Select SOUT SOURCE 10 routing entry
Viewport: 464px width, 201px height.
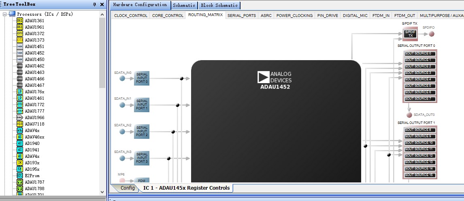coord(419,142)
